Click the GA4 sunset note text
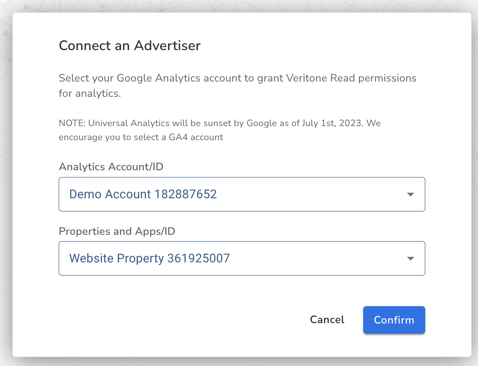Image resolution: width=478 pixels, height=366 pixels. (x=219, y=130)
